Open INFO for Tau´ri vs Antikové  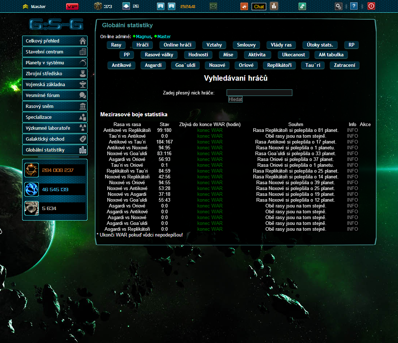[352, 136]
